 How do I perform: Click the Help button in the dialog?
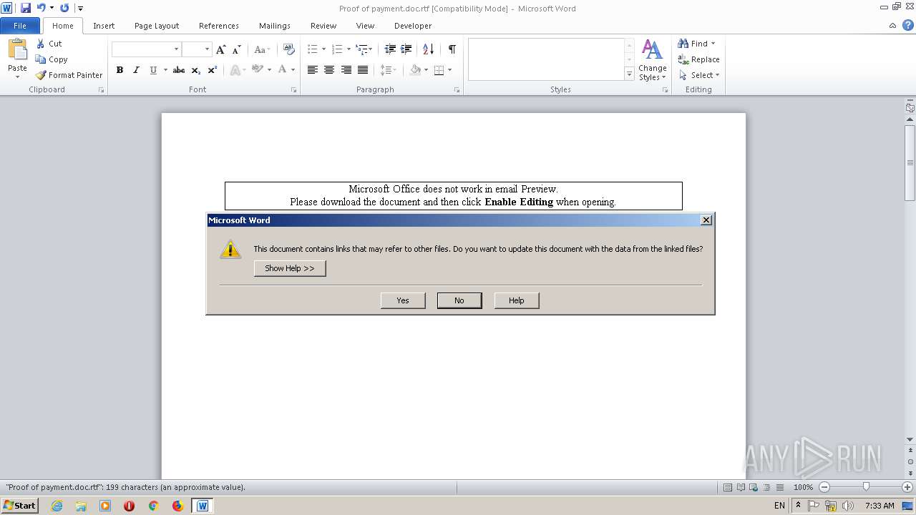[517, 300]
